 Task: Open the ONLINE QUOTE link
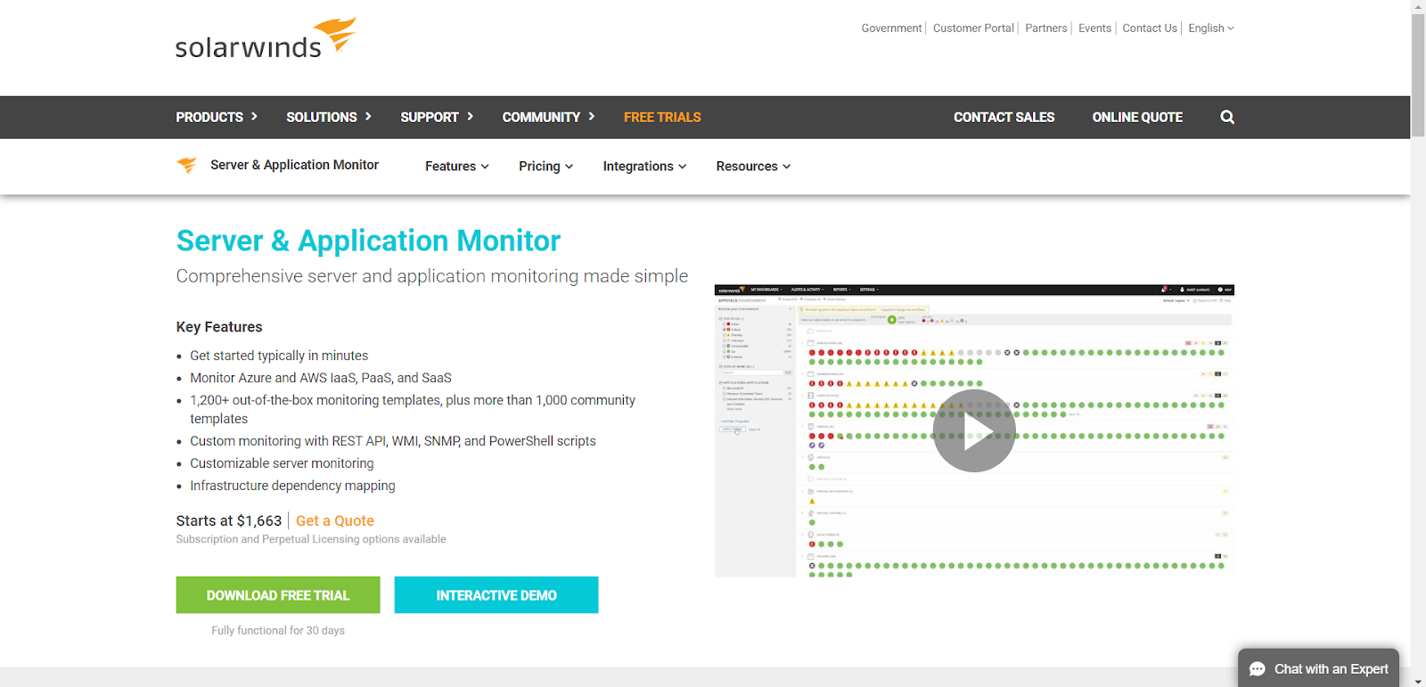pos(1138,118)
